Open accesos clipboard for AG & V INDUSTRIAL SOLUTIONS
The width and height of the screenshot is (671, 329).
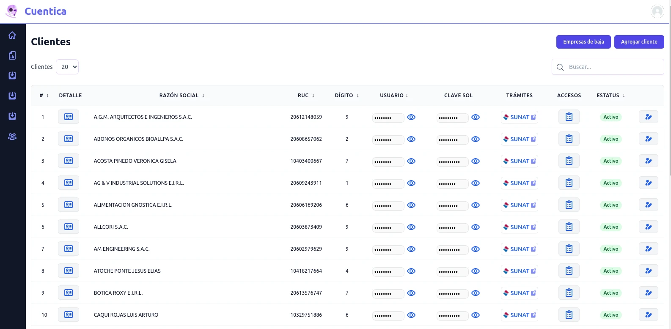pyautogui.click(x=569, y=183)
